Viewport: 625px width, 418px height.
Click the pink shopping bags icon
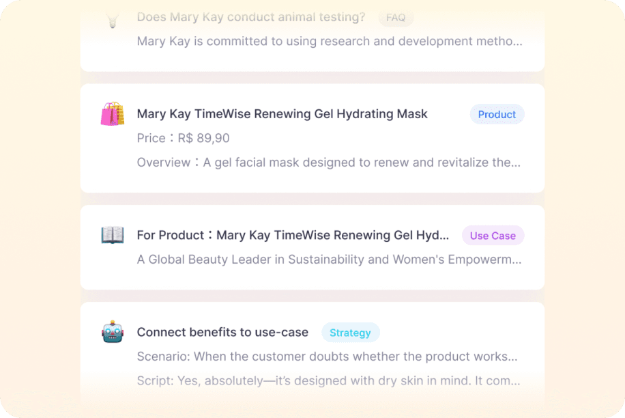[x=113, y=113]
